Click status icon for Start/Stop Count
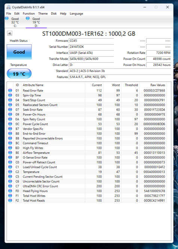This screenshot has height=249, width=178. tap(10, 100)
